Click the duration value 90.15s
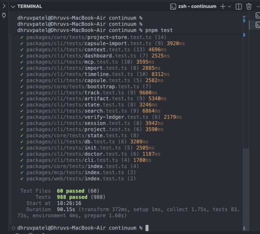Screen dimensions: 260x234 pos(66,209)
